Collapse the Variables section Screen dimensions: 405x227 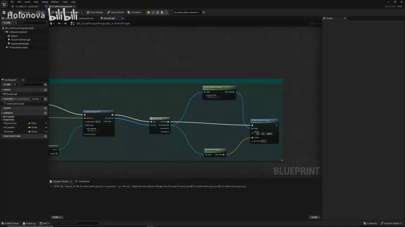[x=3, y=113]
